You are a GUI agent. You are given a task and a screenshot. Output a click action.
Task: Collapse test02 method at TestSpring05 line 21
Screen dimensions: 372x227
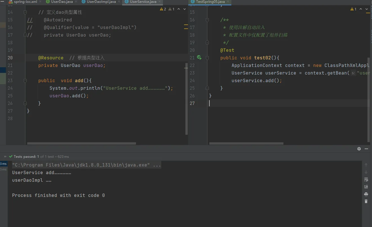click(x=207, y=58)
